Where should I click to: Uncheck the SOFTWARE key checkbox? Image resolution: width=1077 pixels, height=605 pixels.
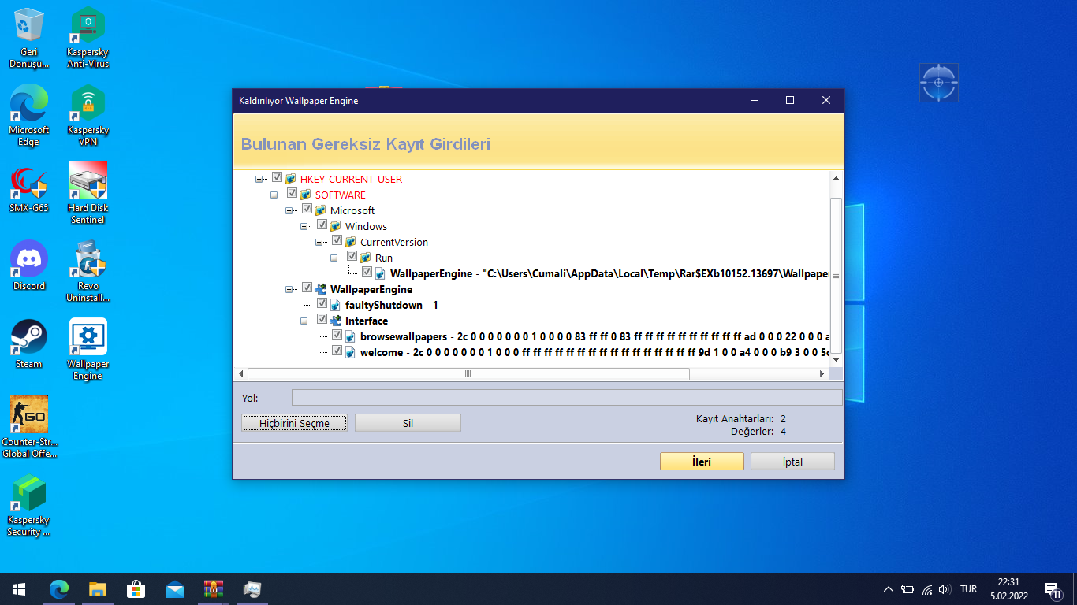[292, 194]
